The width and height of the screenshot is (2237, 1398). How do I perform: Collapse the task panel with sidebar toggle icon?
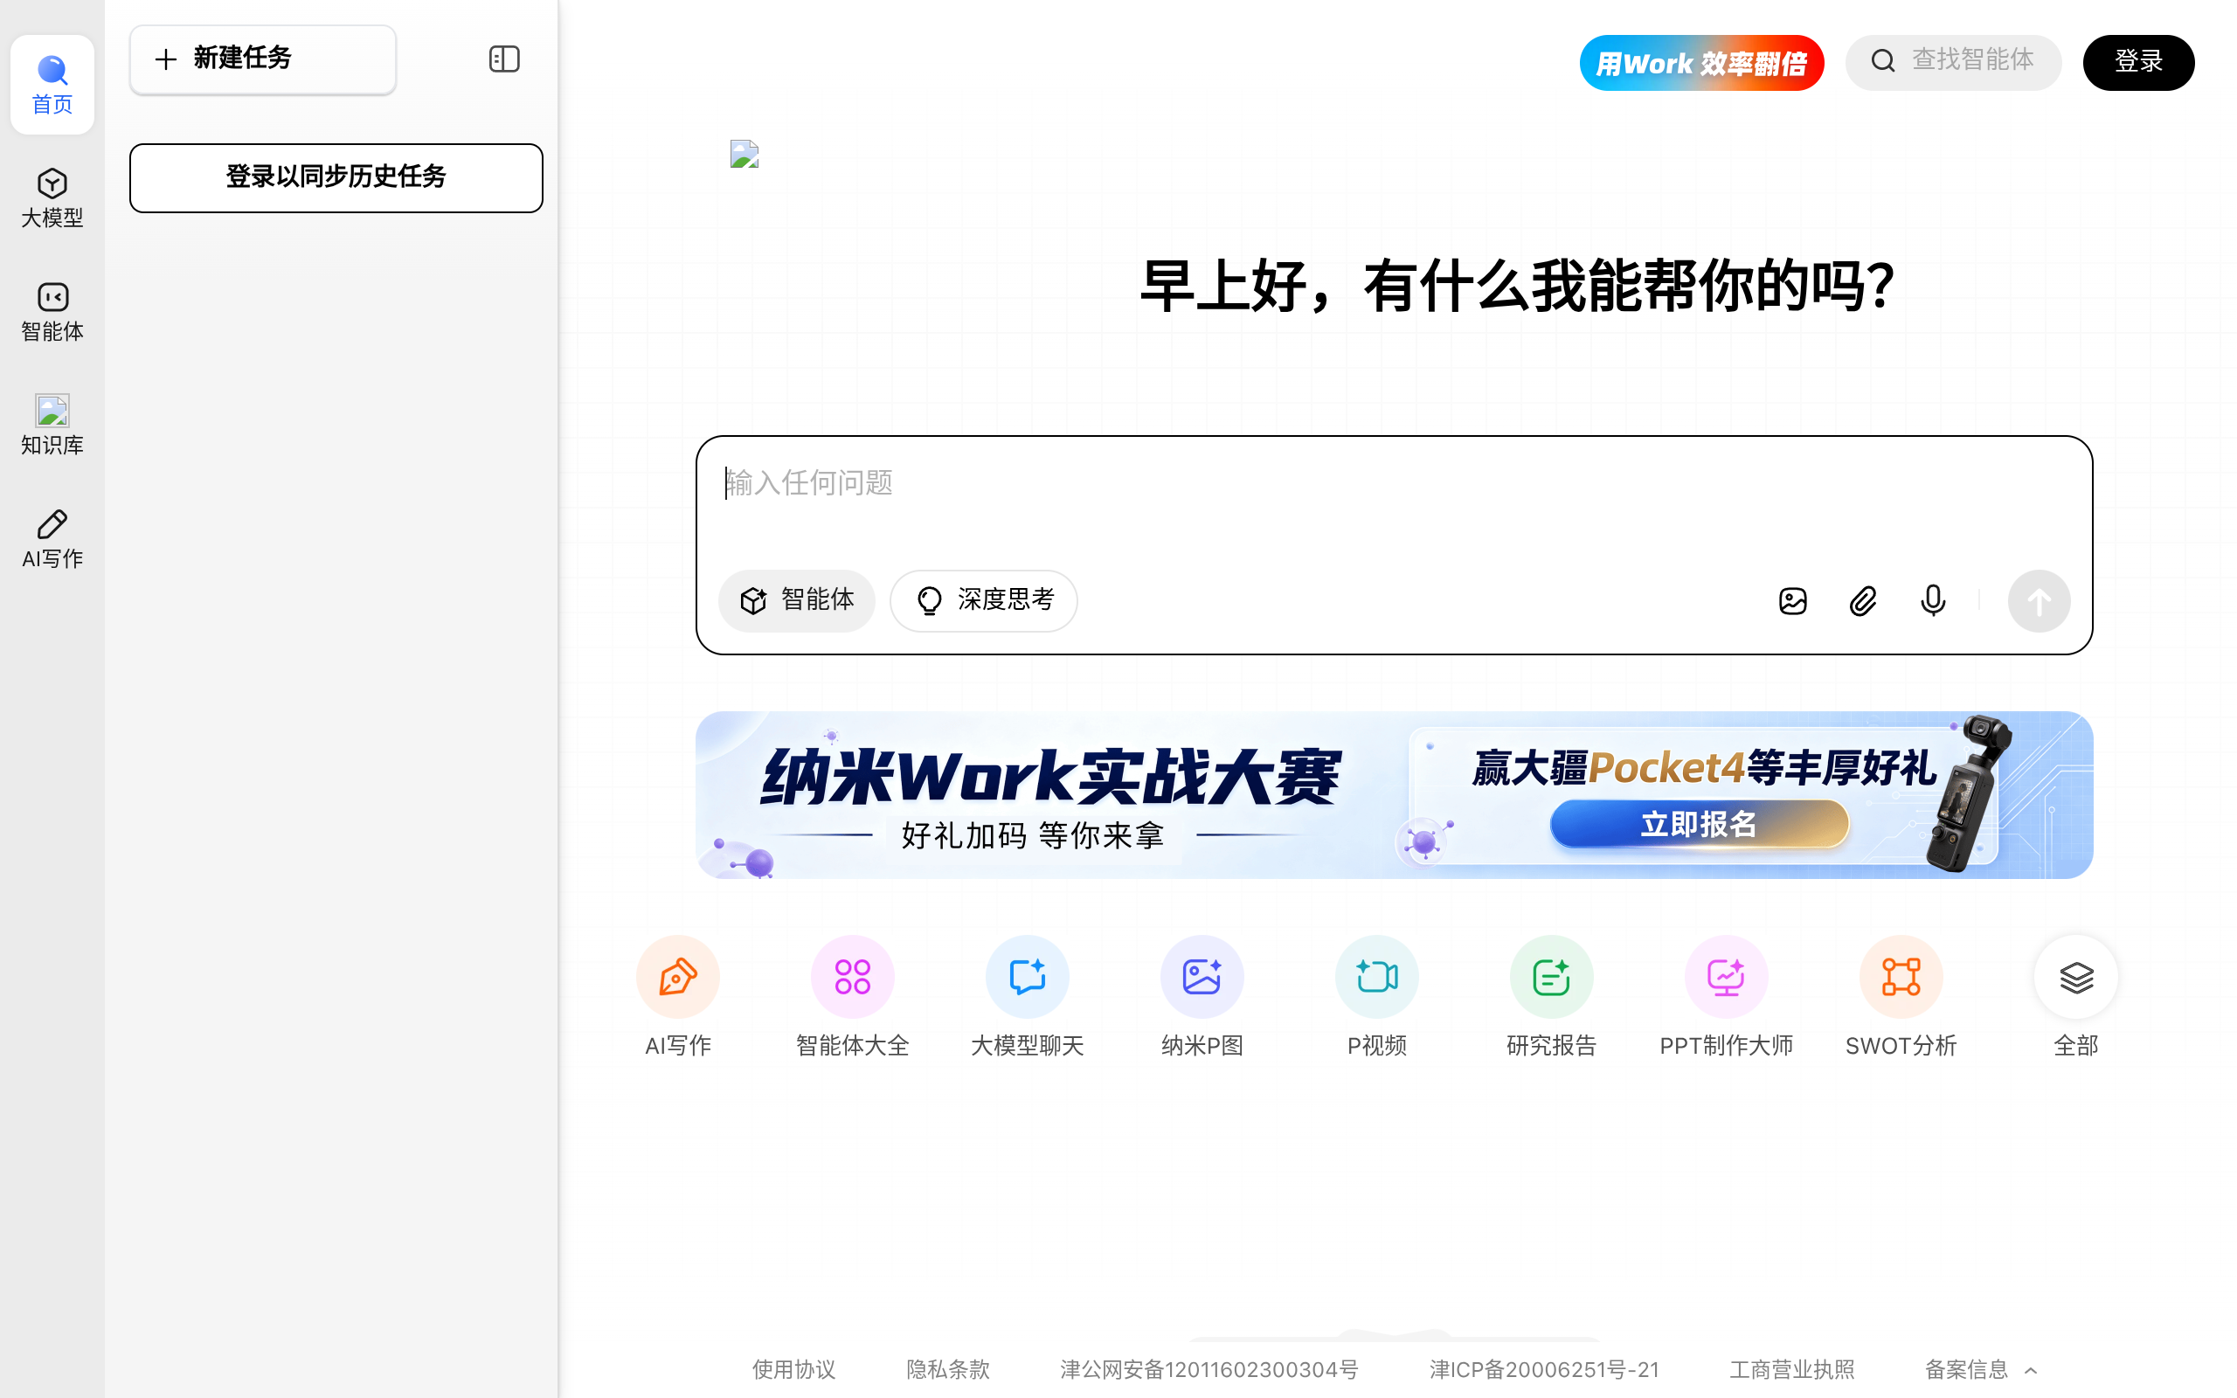pos(504,59)
